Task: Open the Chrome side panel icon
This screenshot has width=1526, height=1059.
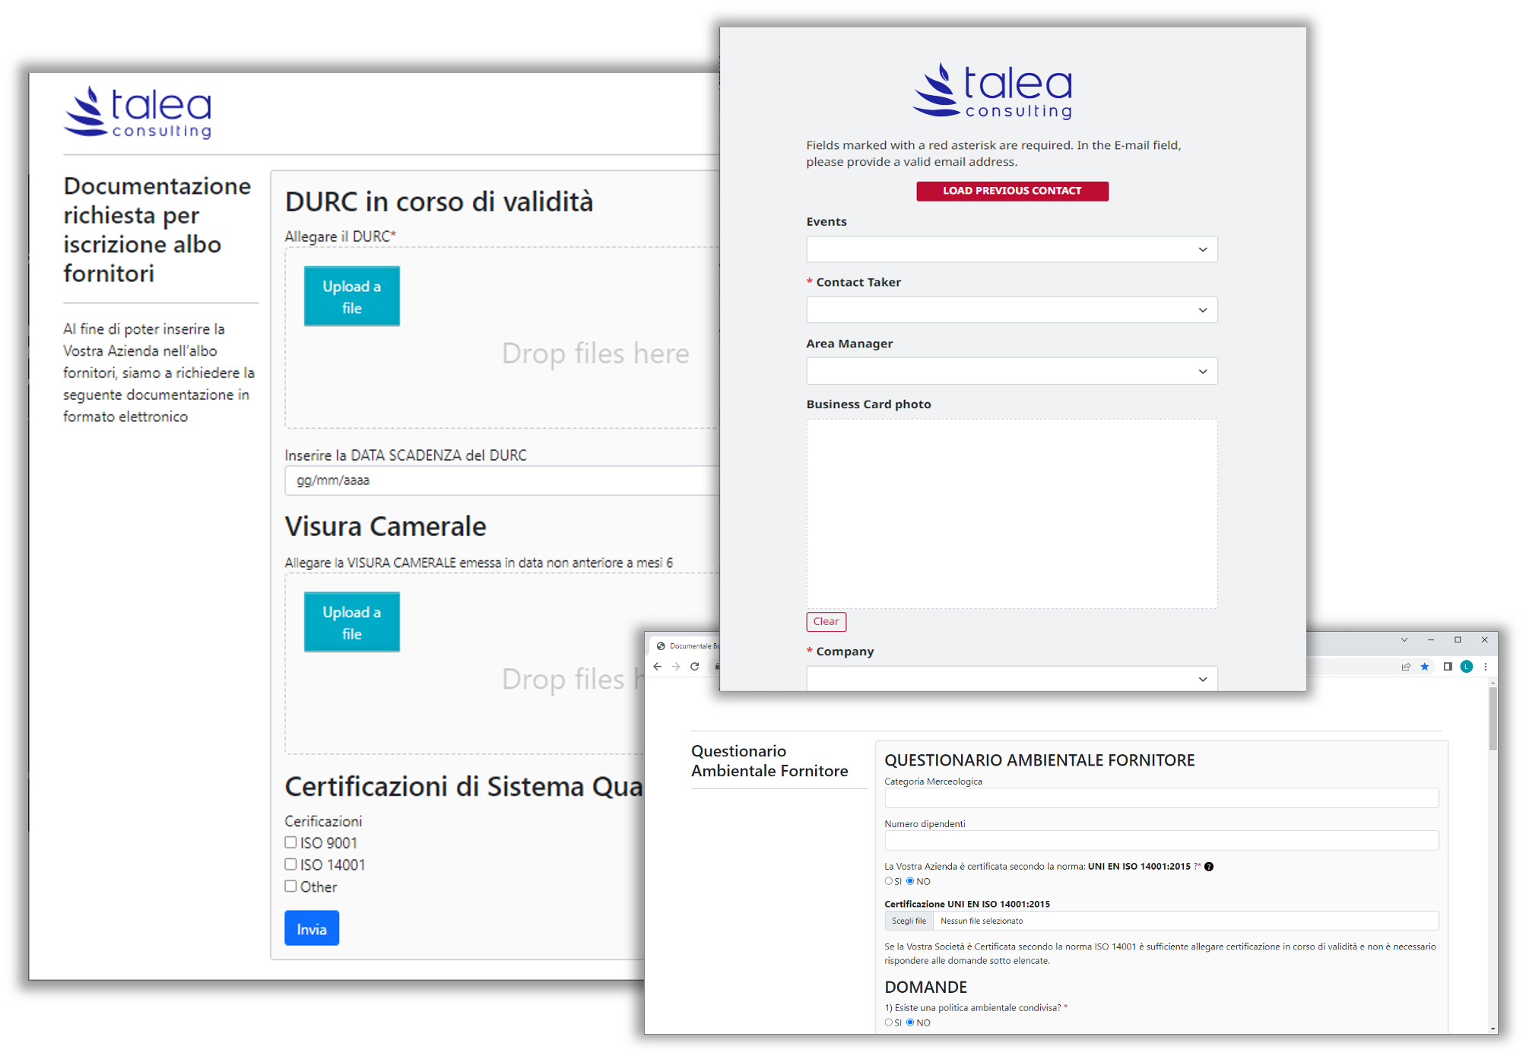Action: [1446, 667]
